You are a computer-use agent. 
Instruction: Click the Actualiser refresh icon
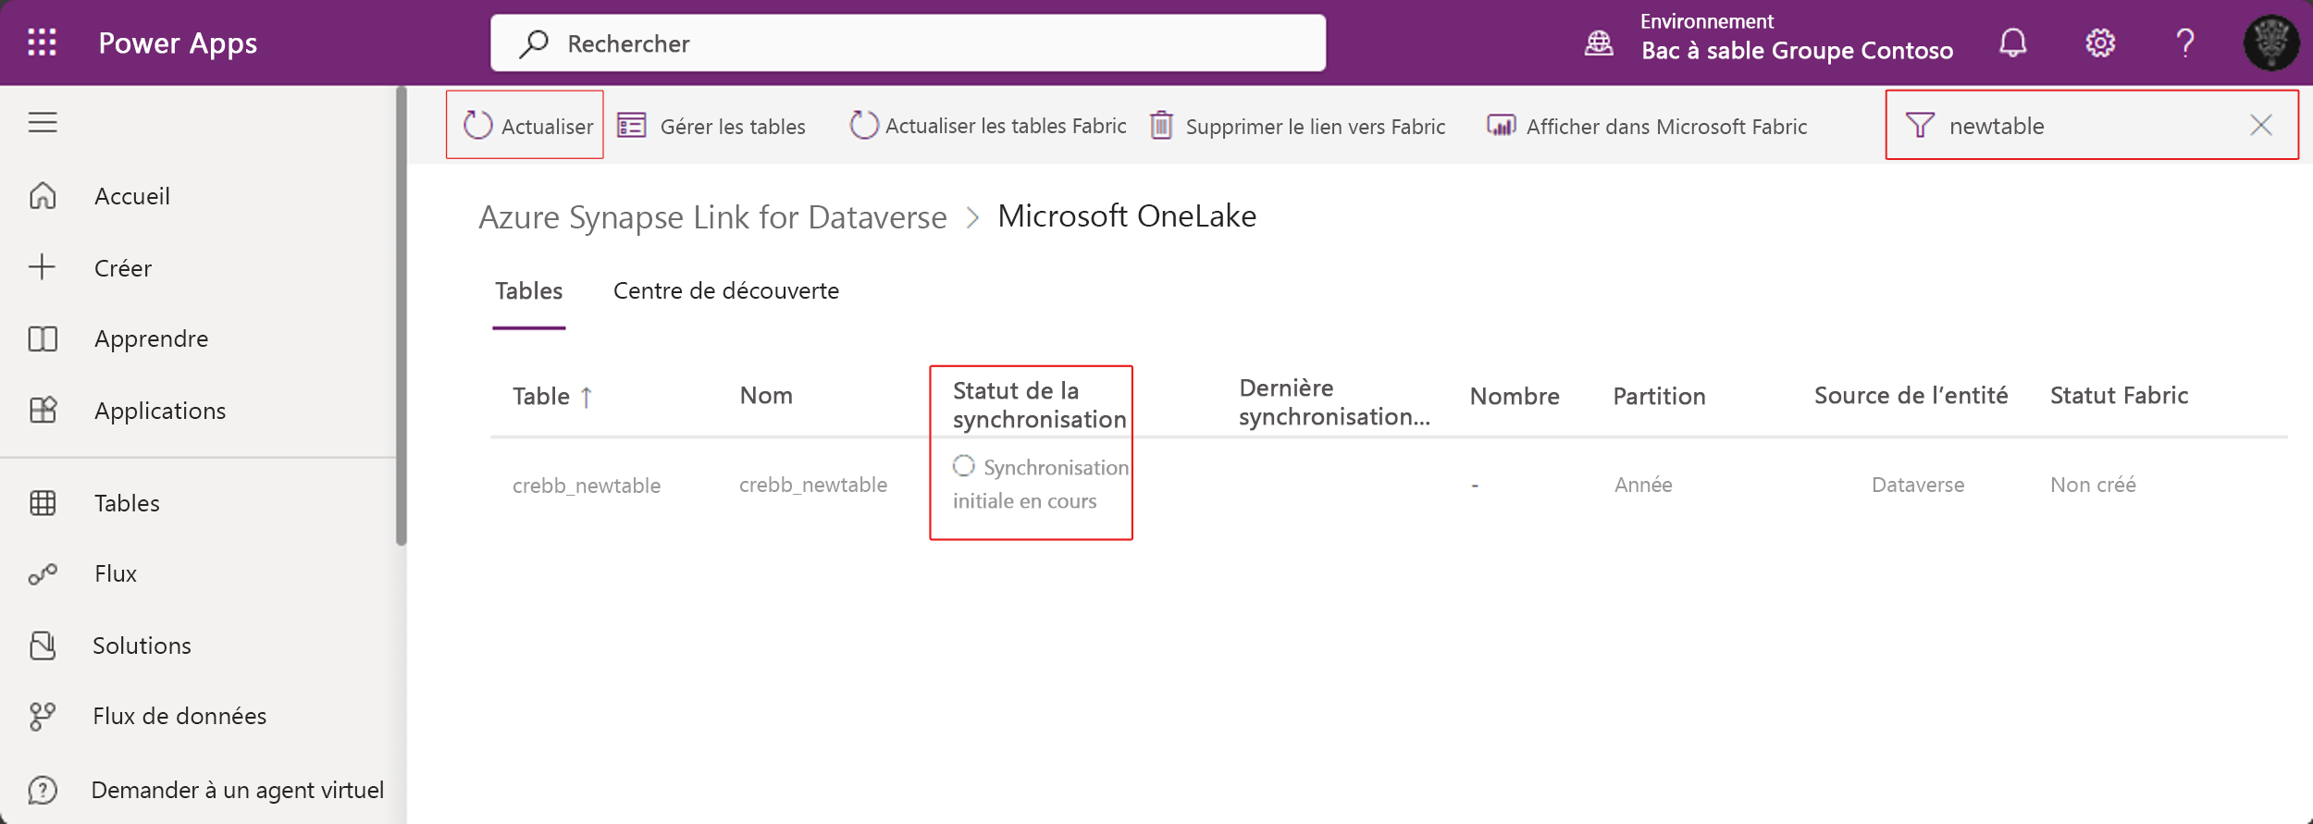click(x=477, y=125)
